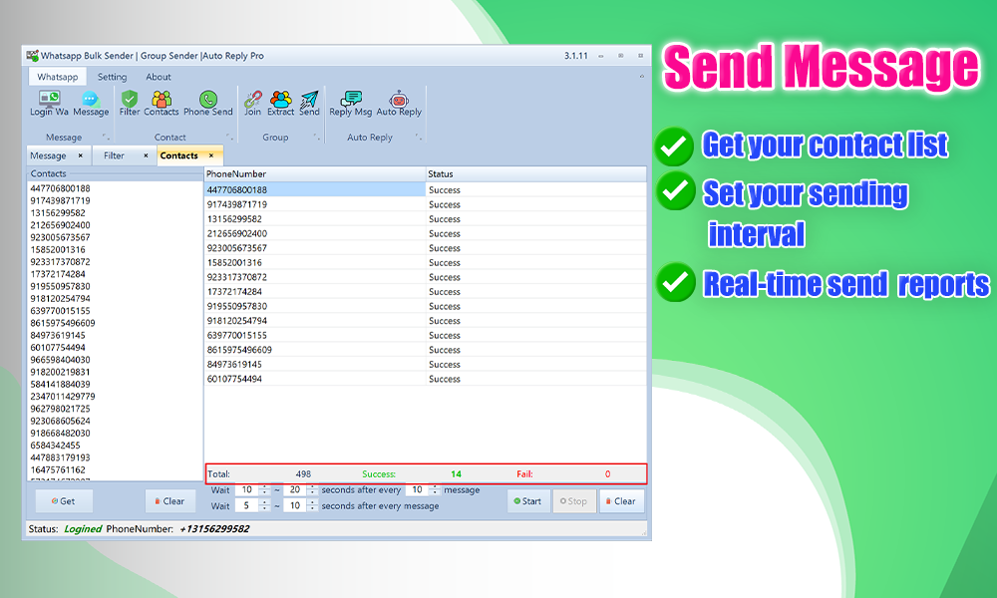This screenshot has width=997, height=598.
Task: Switch to the Setting ribbon tab
Action: (x=112, y=77)
